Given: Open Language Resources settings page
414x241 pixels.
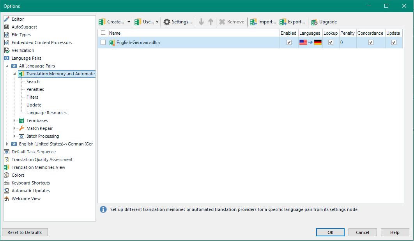Looking at the screenshot, I should [46, 113].
